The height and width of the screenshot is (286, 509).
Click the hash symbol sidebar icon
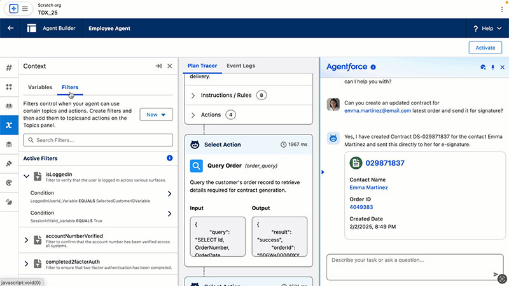coord(9,68)
